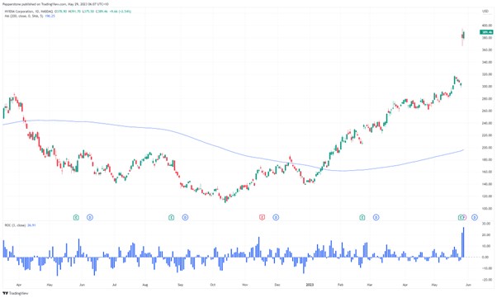This screenshot has width=497, height=298.
Task: Open the earnings marker near late August
Action: 171,217
